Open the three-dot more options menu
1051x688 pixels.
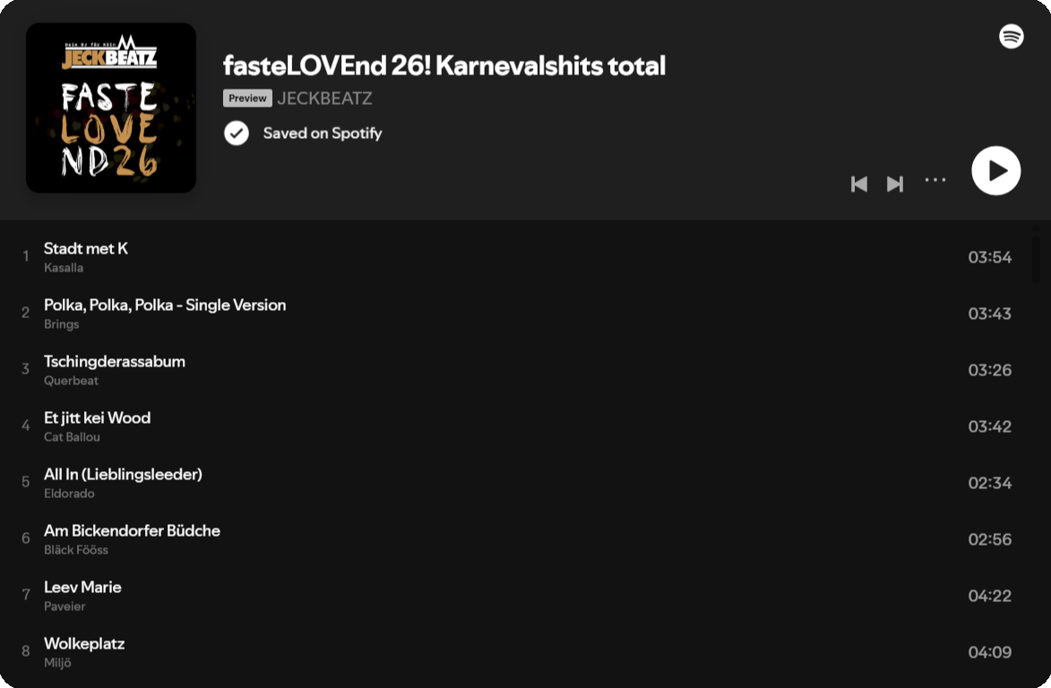pos(935,180)
